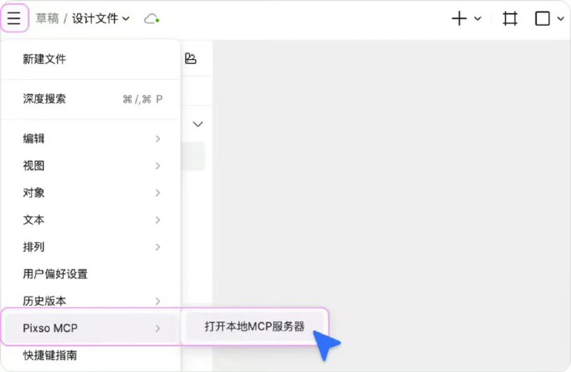Open dropdown arrow next to plus tool
The image size is (571, 372).
point(477,19)
